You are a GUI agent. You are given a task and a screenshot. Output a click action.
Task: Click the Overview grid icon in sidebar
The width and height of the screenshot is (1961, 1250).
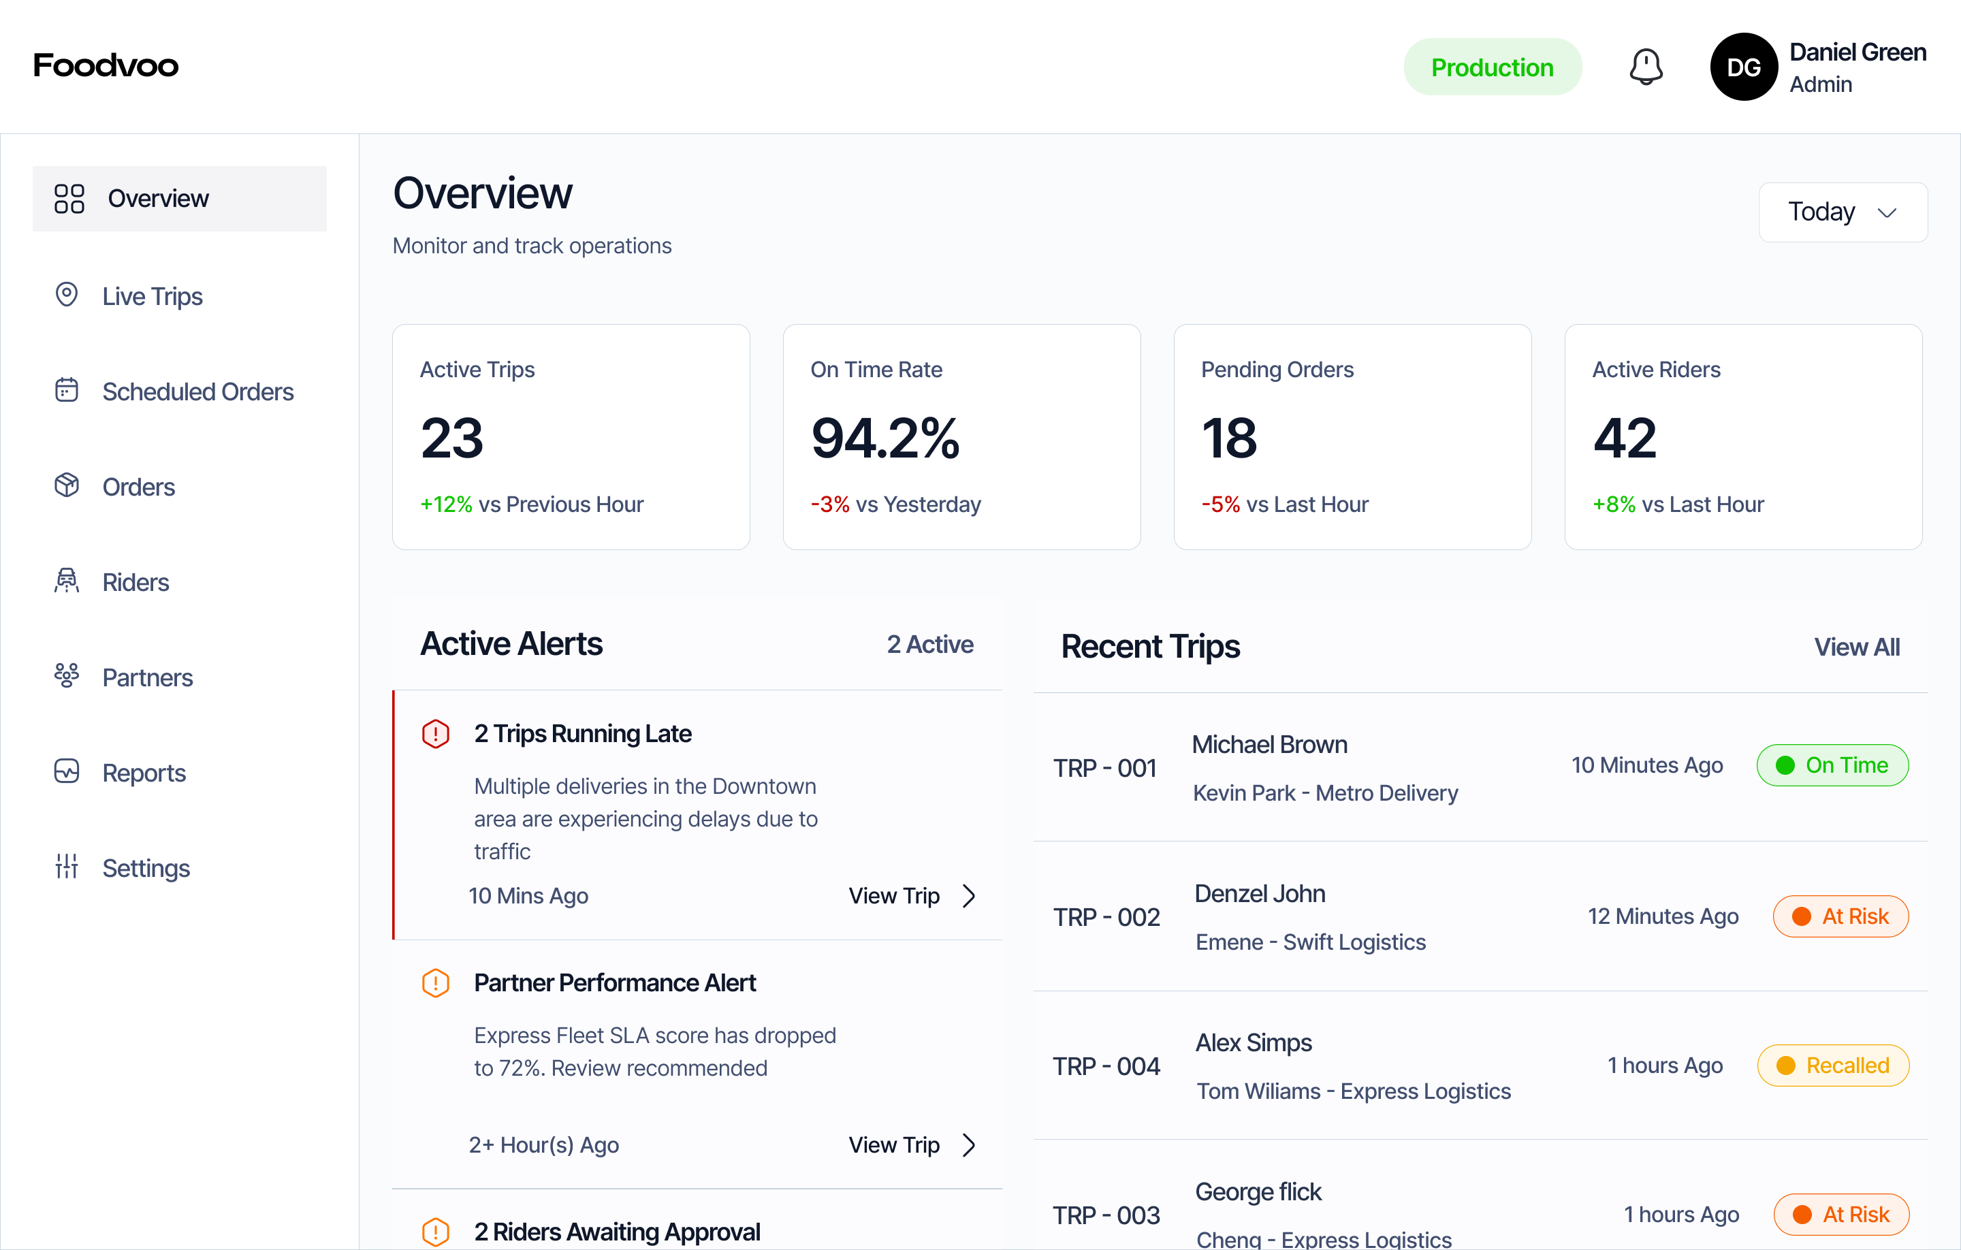pyautogui.click(x=69, y=199)
